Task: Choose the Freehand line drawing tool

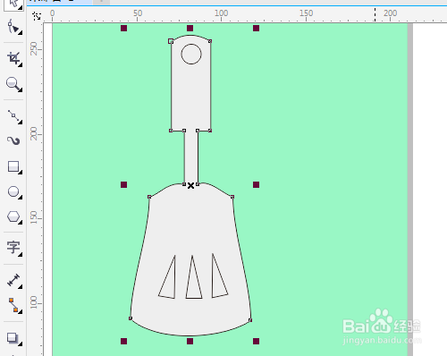Action: 14,116
